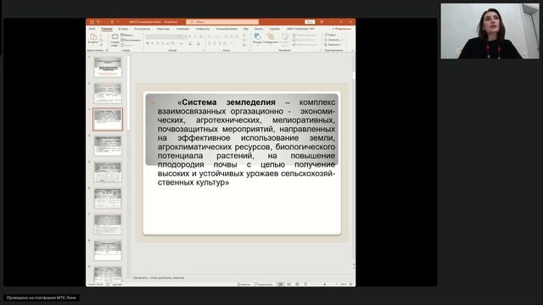Click the Paste clipboard icon in ribbon
This screenshot has height=305, width=543.
pyautogui.click(x=92, y=37)
